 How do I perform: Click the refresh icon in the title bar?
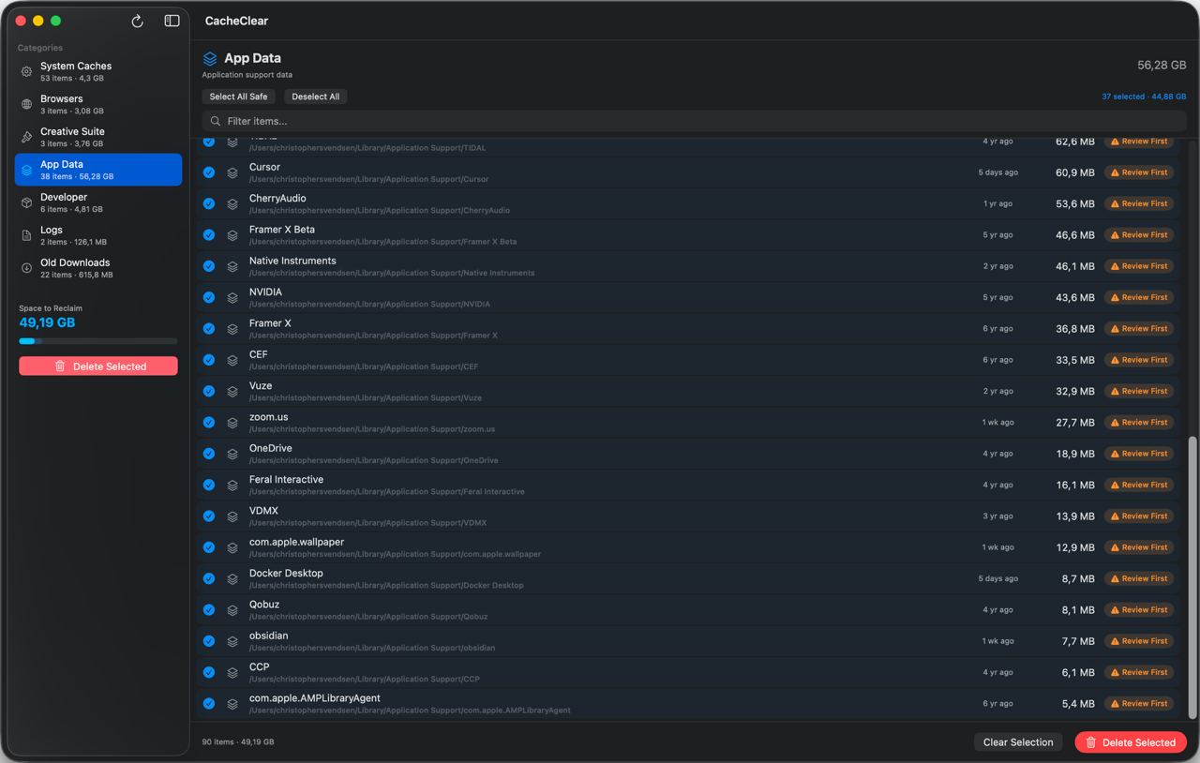pos(137,21)
